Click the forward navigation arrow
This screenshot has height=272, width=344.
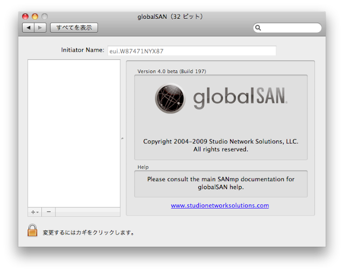coord(40,27)
